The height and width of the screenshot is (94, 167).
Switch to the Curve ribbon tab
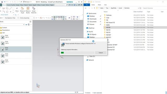coord(9,5)
